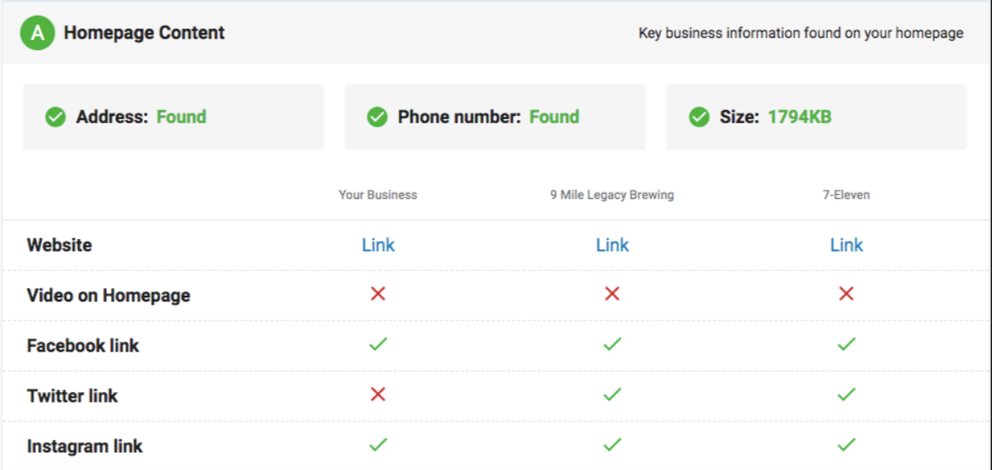The height and width of the screenshot is (470, 992).
Task: Click the 7-Eleven column header
Action: pyautogui.click(x=847, y=195)
